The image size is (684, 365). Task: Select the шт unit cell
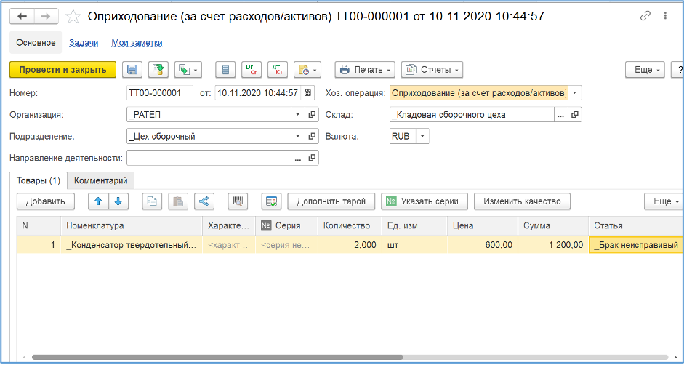point(414,245)
